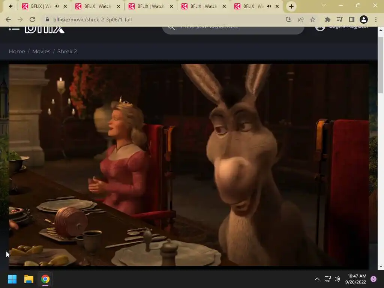Click the address bar showing bflix.io URL

click(x=162, y=19)
